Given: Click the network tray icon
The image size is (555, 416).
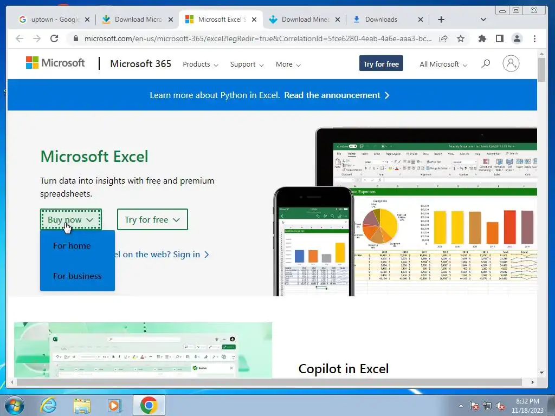Looking at the screenshot, I should coord(487,406).
